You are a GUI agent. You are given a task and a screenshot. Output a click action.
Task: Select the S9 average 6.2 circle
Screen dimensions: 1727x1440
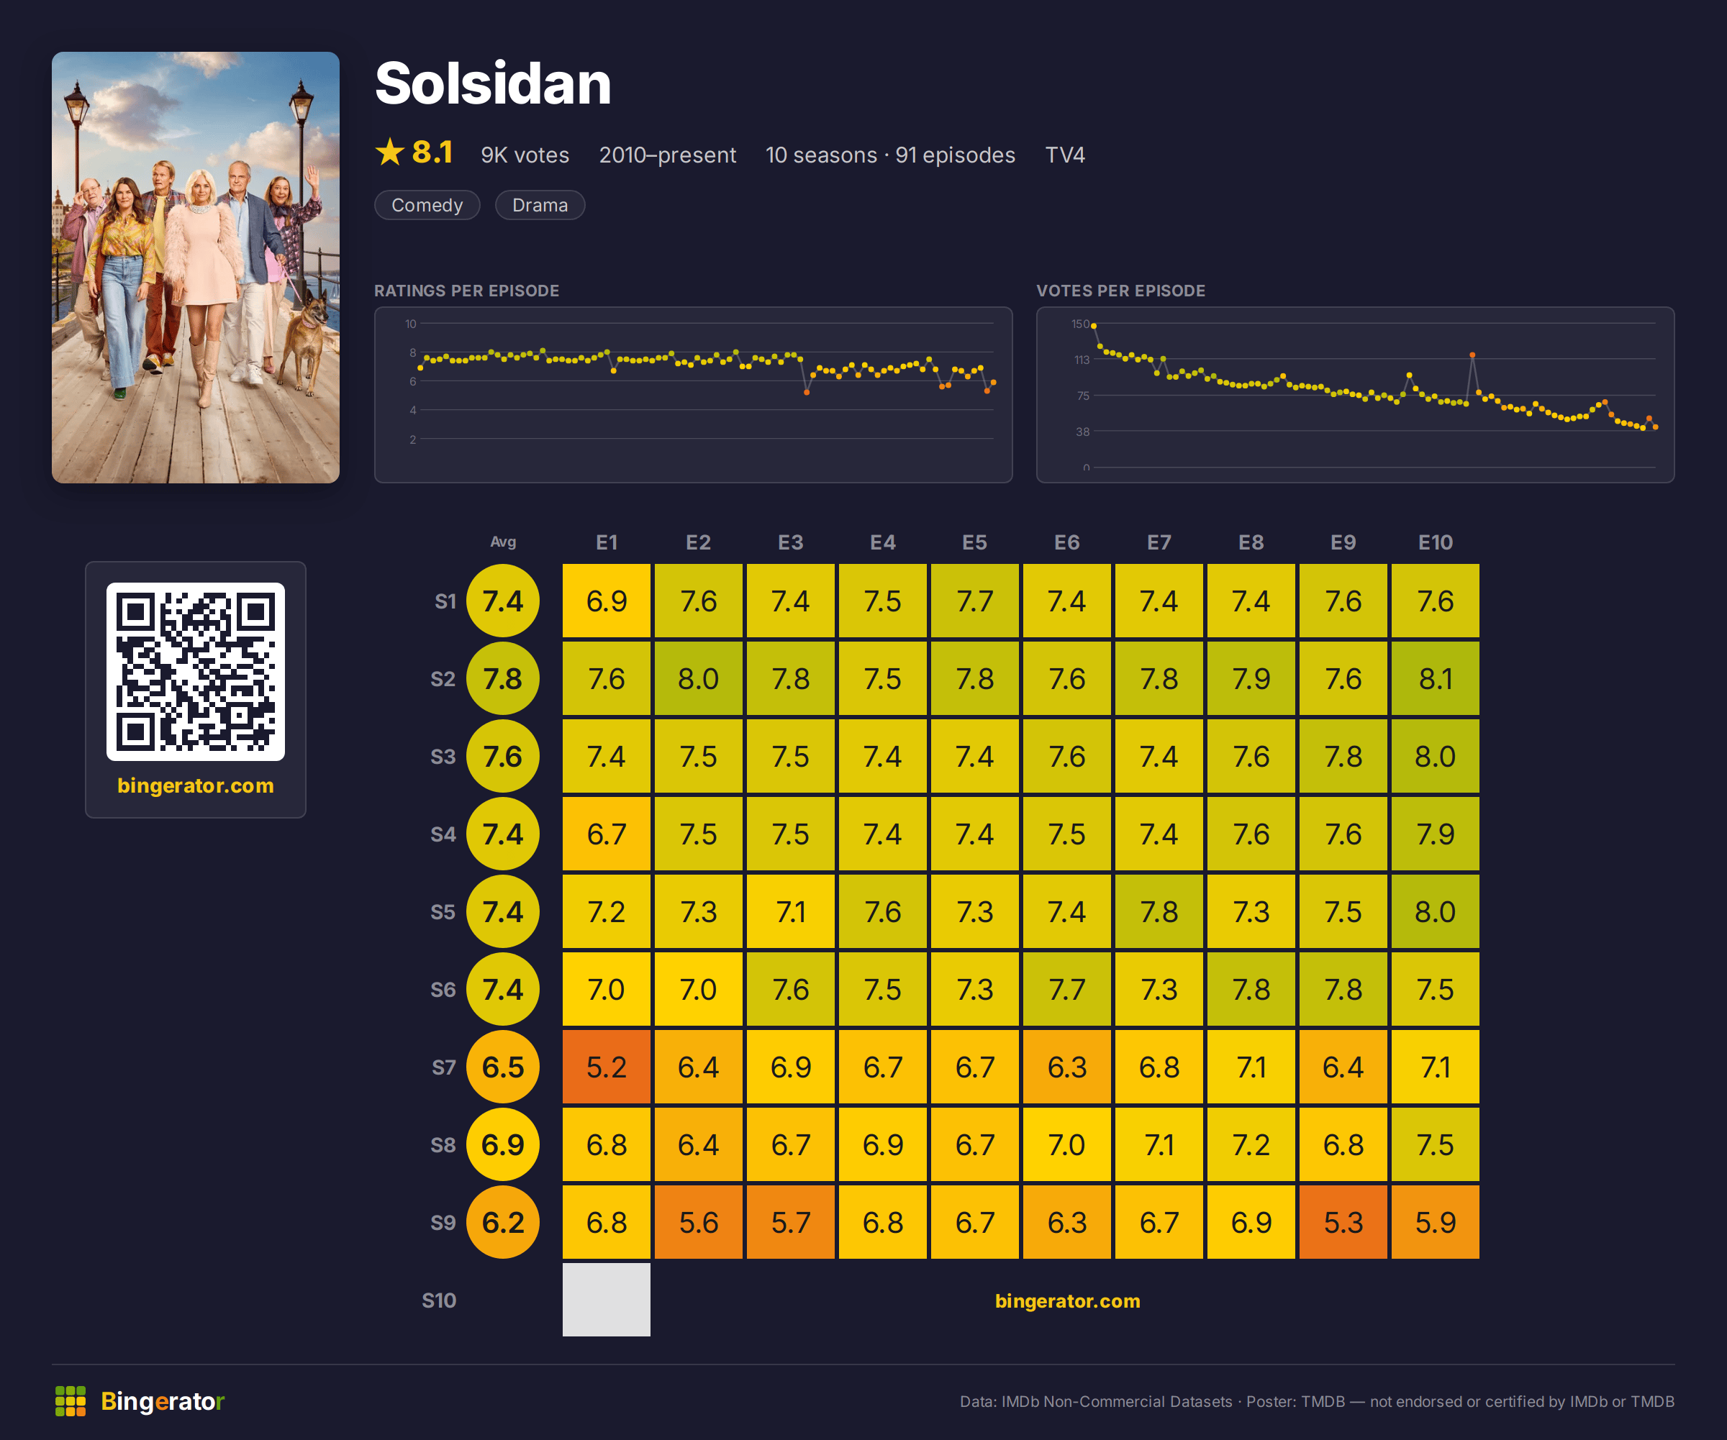502,1222
